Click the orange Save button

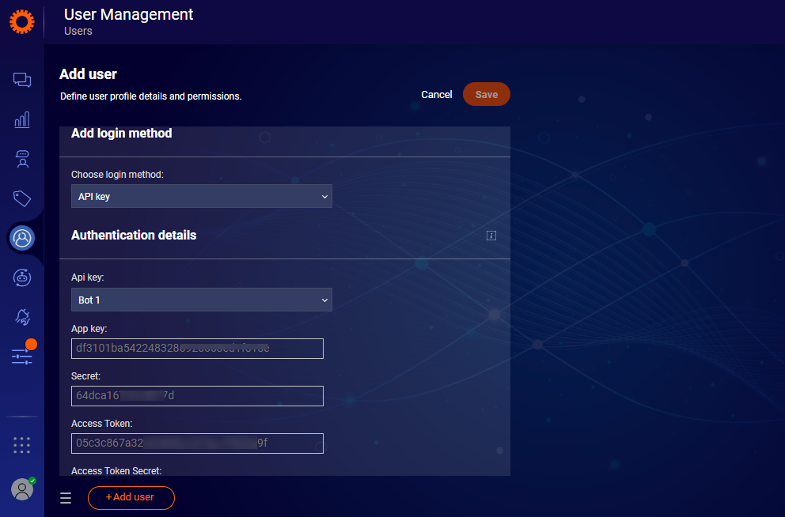[486, 95]
